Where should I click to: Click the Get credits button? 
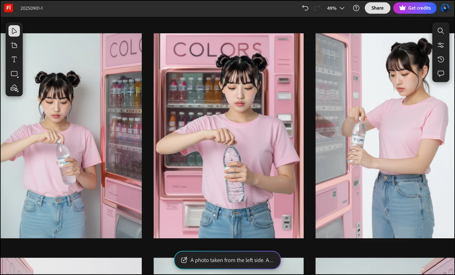(415, 8)
